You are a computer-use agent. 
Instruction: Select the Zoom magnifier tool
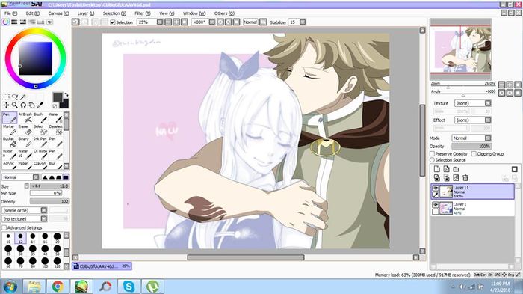[x=15, y=105]
